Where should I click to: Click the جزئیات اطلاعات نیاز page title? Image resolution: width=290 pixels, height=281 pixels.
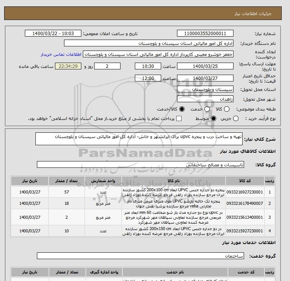(253, 14)
